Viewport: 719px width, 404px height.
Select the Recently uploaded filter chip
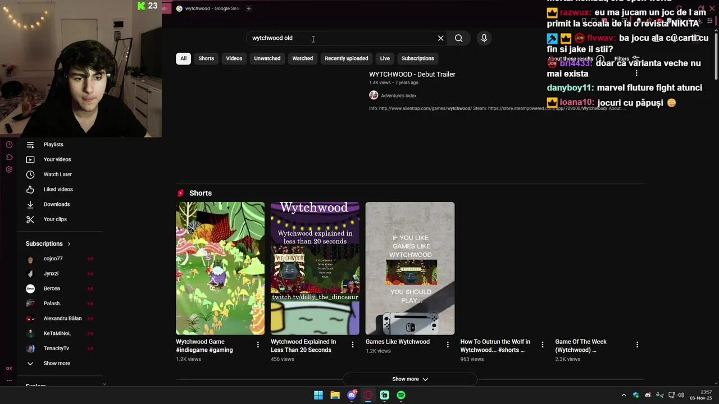[347, 58]
